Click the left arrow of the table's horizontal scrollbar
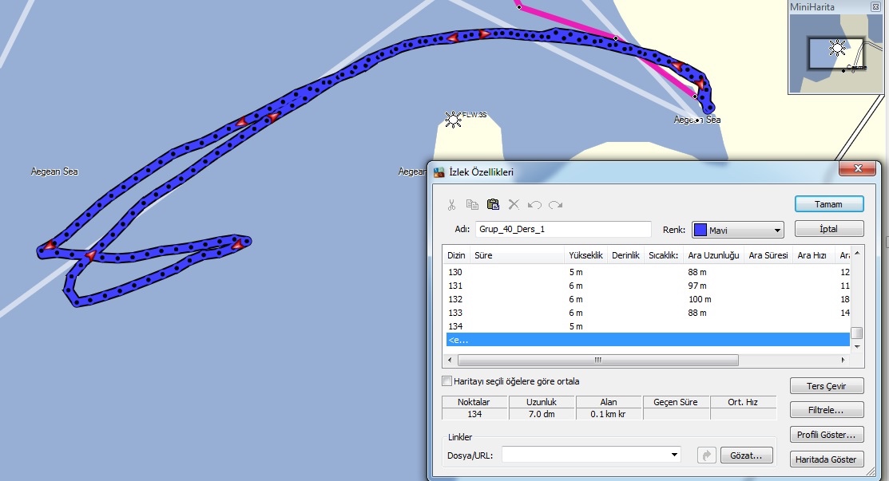The height and width of the screenshot is (481, 889). point(450,360)
